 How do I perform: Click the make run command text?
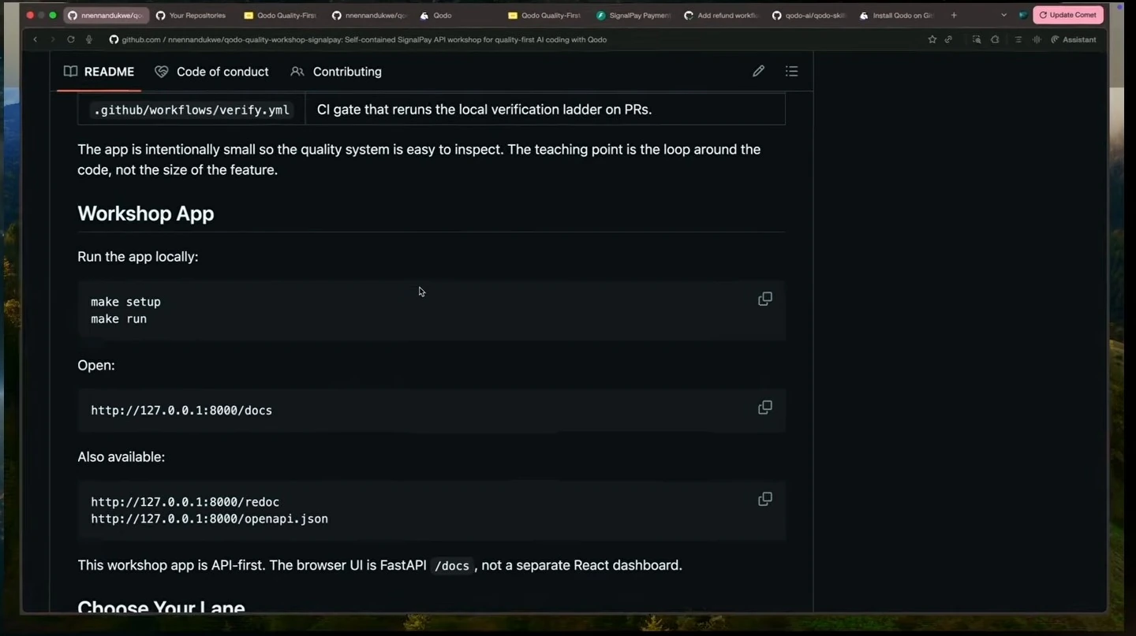[x=118, y=319]
